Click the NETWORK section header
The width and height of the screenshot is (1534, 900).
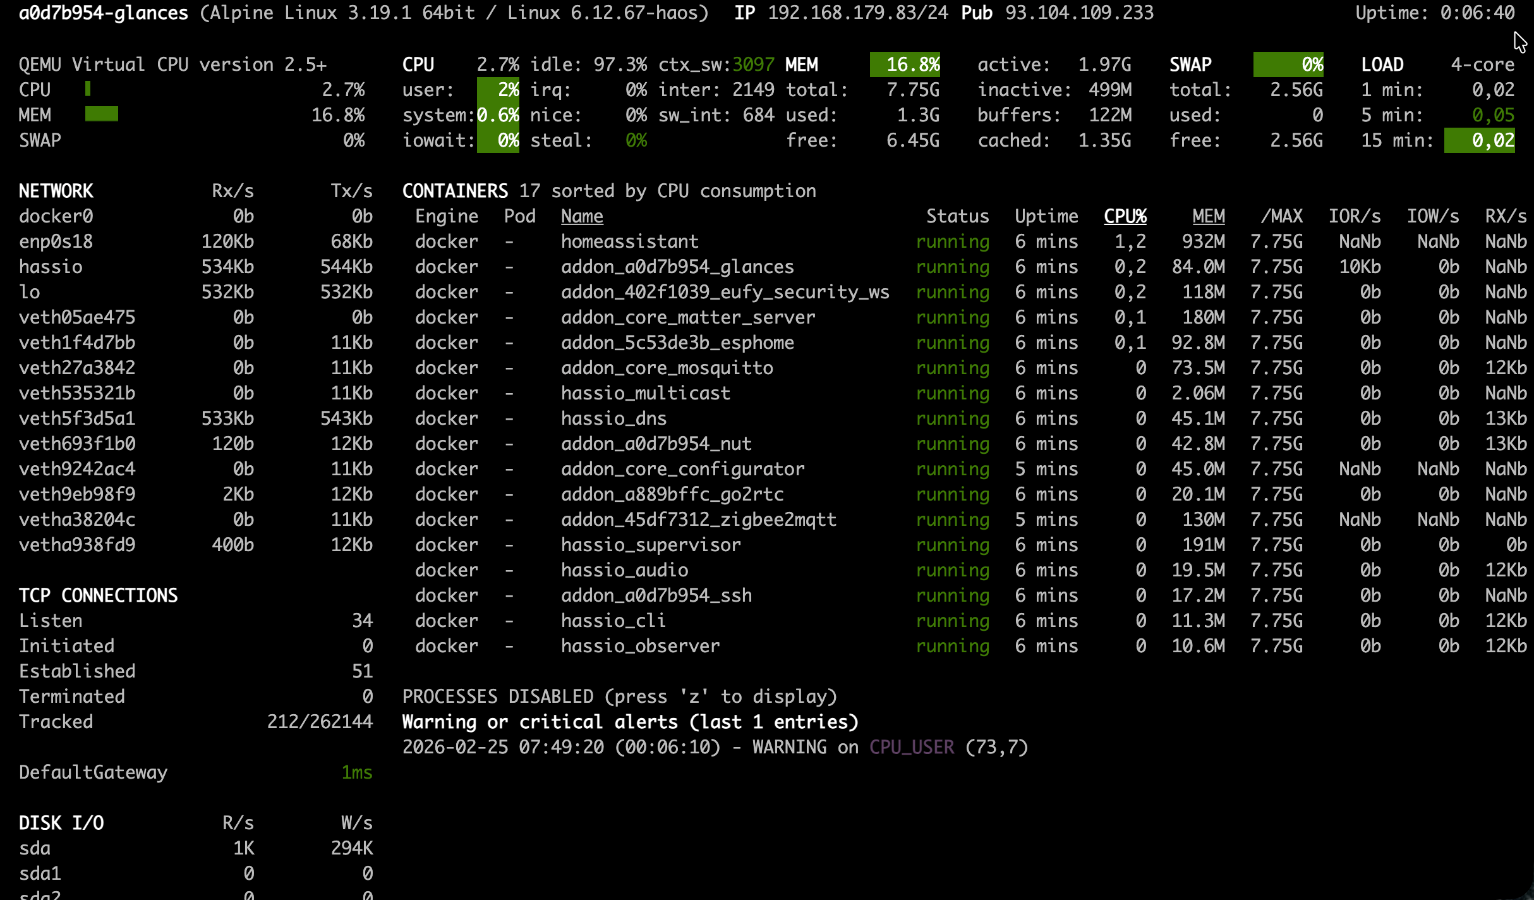[x=56, y=191]
